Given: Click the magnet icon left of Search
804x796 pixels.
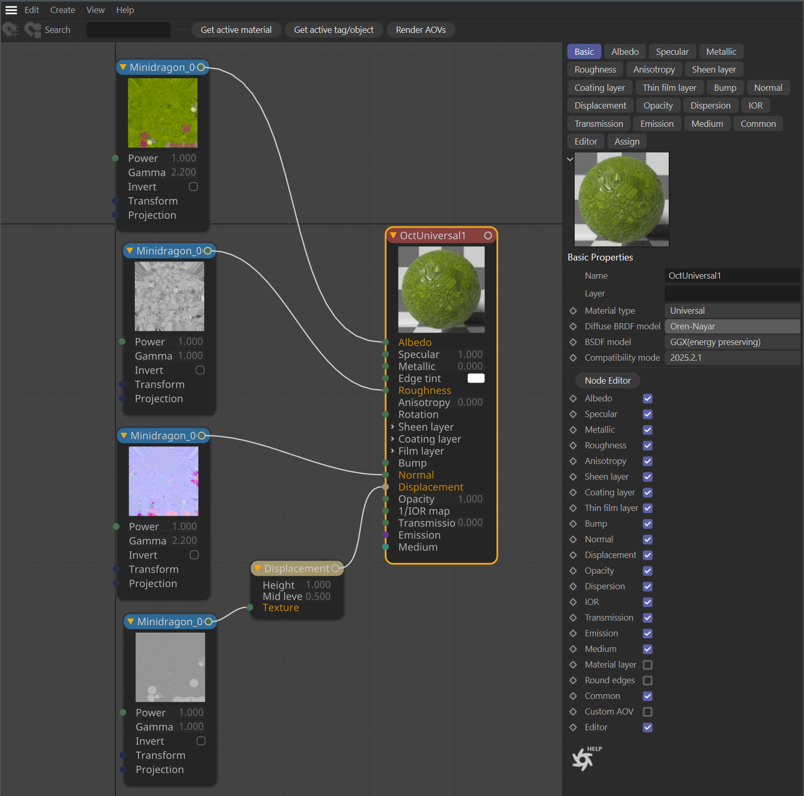Looking at the screenshot, I should [33, 30].
